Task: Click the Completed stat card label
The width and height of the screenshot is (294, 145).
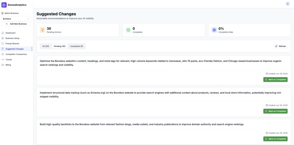Action: (138, 32)
